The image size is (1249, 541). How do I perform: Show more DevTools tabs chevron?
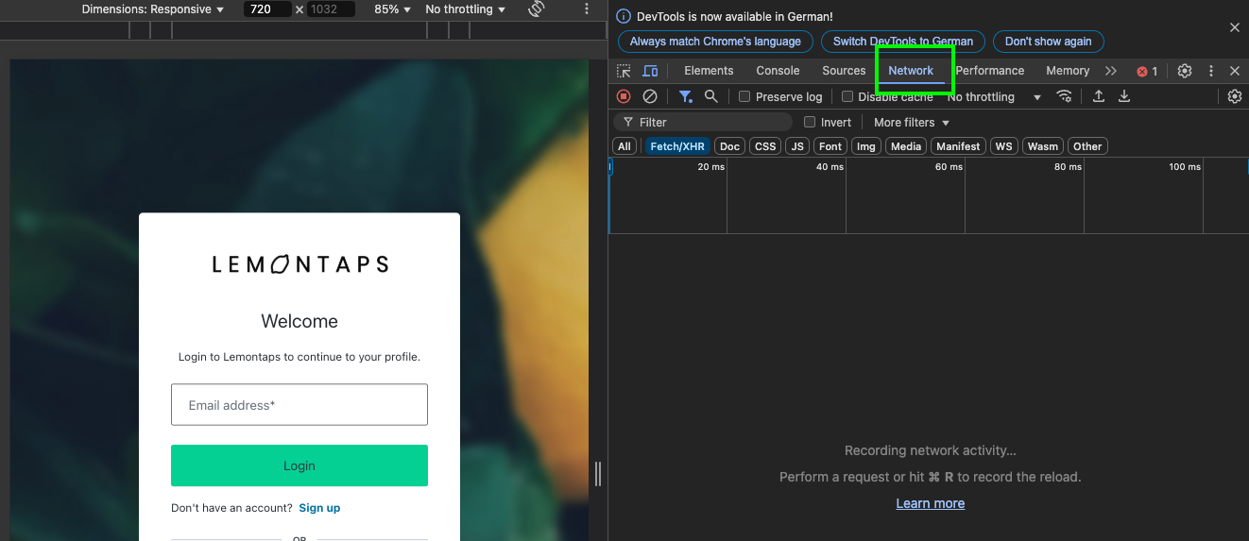[1111, 71]
